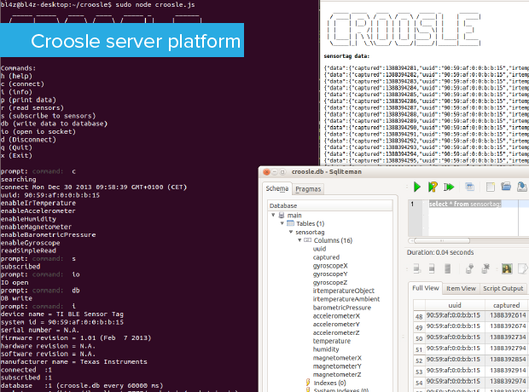Close the Sqliteman window

266,172
